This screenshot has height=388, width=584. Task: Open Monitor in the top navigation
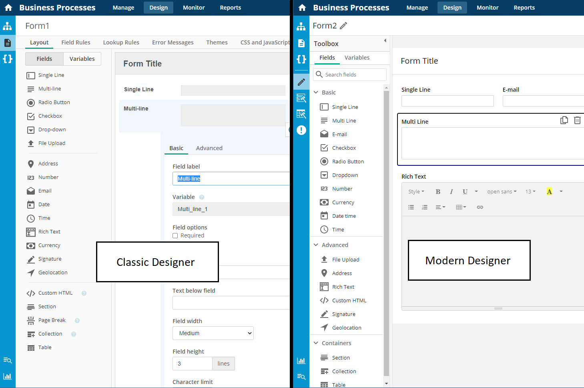[194, 8]
